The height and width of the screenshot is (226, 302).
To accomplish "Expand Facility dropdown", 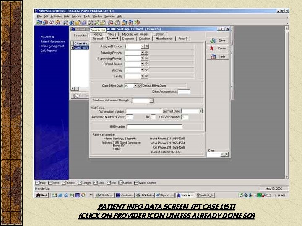I will pyautogui.click(x=143, y=76).
